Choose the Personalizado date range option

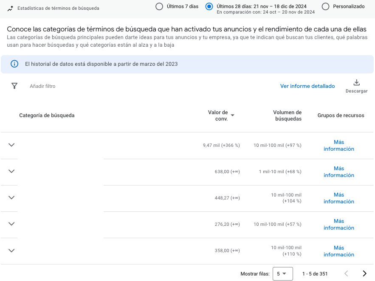(x=326, y=6)
